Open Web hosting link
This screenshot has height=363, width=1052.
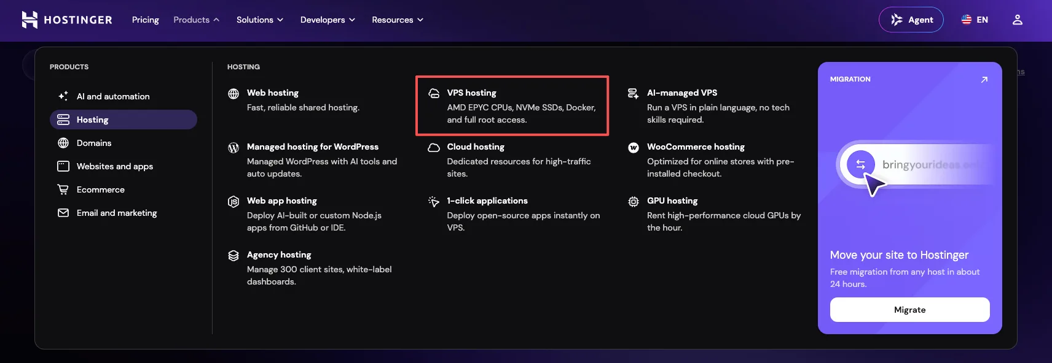pyautogui.click(x=273, y=93)
